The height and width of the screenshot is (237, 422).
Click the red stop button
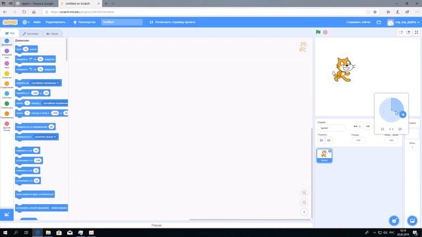coord(325,32)
